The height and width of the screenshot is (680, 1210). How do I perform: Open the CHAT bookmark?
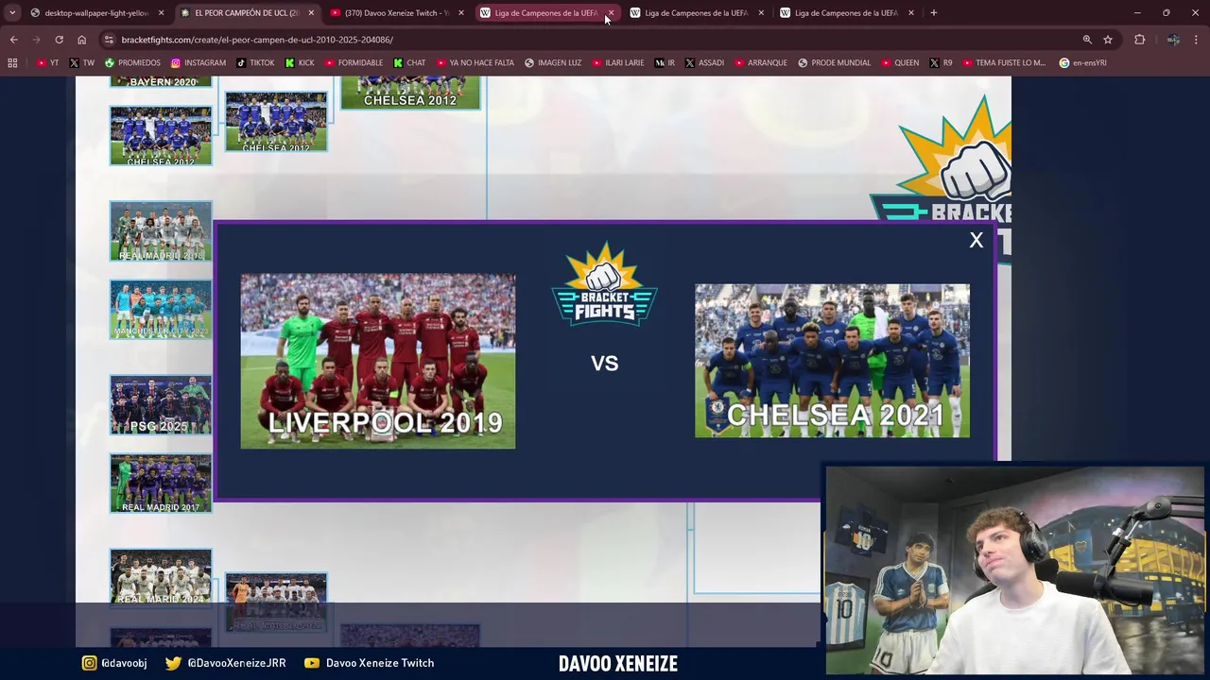(410, 63)
